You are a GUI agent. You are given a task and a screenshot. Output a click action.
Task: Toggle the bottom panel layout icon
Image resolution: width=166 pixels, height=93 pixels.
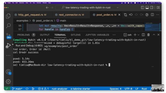click(x=147, y=7)
